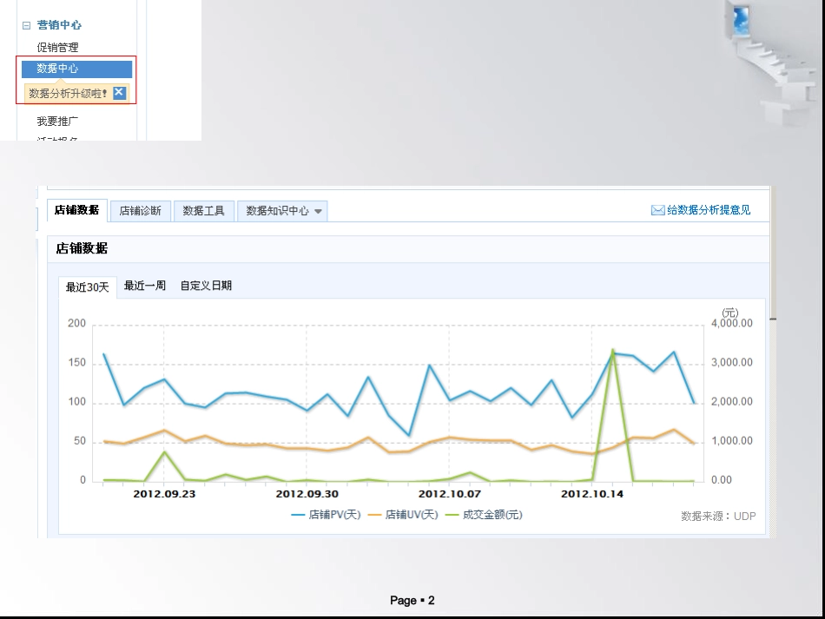Switch to the 店铺诊断 tab
Screen dimensions: 825x619
(140, 211)
